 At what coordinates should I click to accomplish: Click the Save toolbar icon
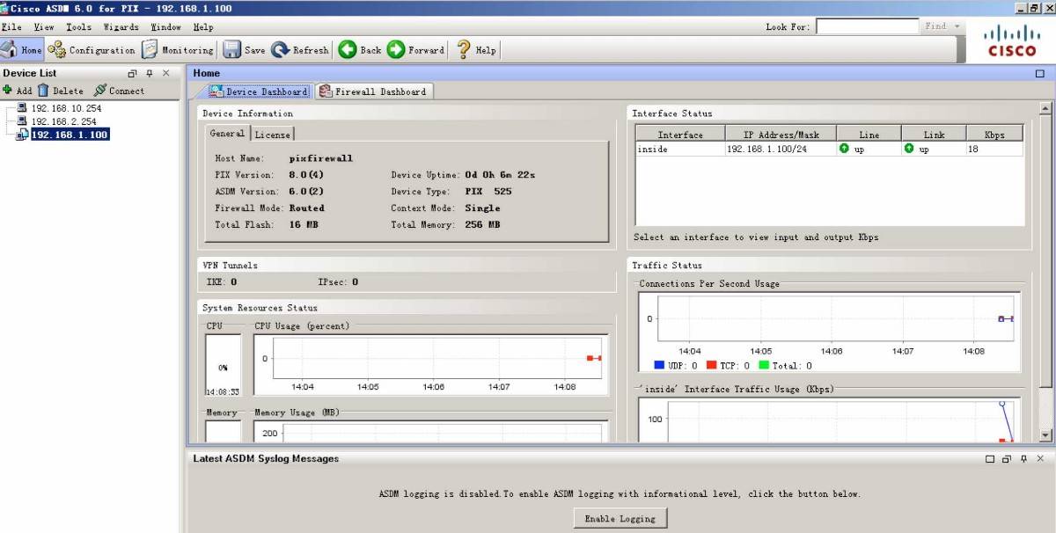pos(232,50)
